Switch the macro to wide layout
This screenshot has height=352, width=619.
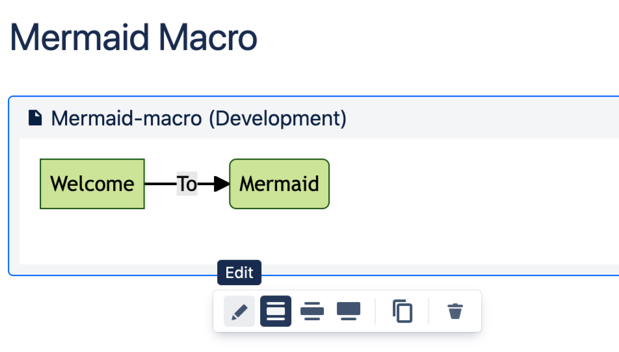[x=312, y=312]
